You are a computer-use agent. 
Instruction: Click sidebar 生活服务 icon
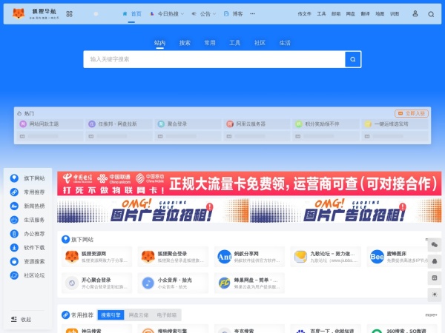[x=14, y=220]
